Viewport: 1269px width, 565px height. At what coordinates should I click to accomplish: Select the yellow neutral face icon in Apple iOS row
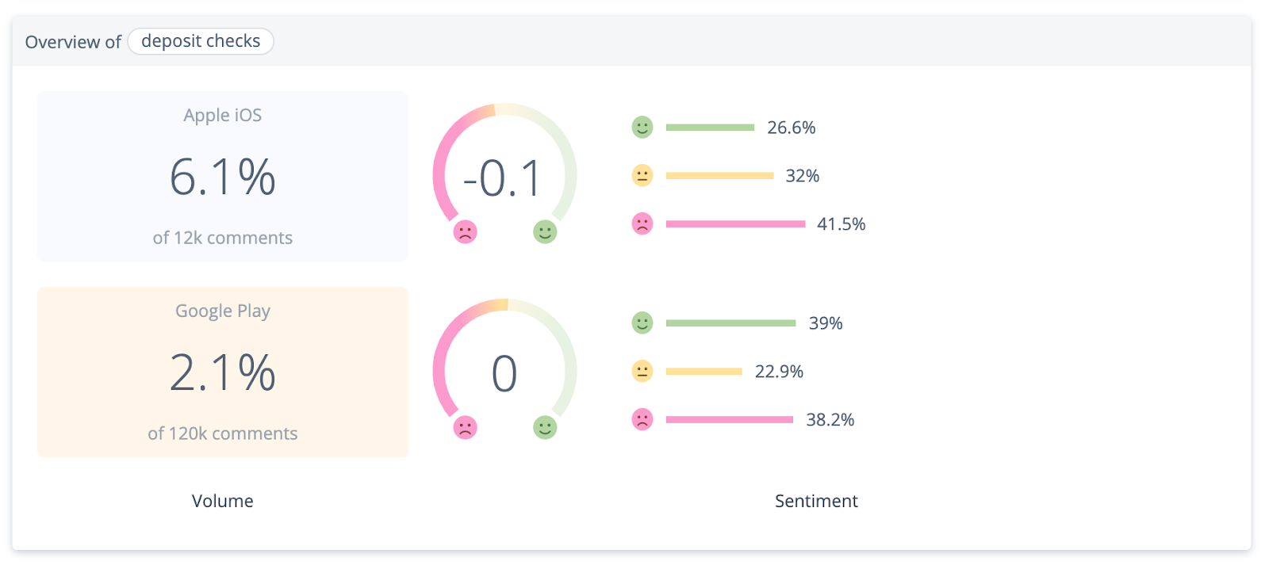(x=642, y=175)
